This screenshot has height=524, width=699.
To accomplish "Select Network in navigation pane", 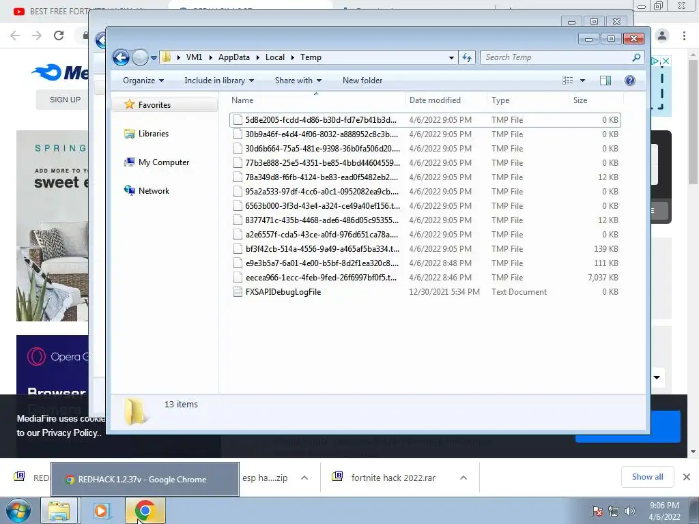I will tap(154, 191).
